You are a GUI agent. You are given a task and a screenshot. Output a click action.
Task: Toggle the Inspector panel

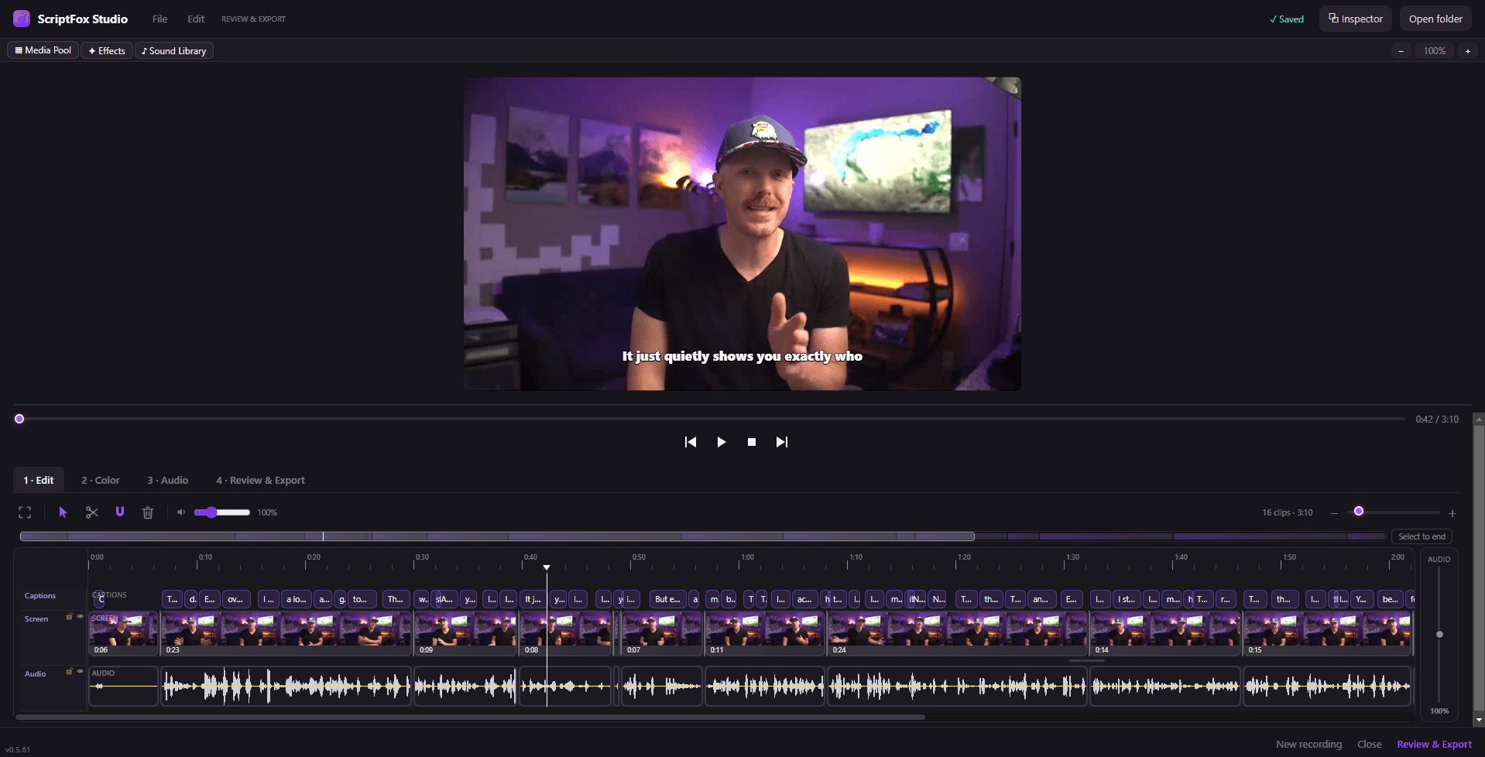[x=1356, y=19]
